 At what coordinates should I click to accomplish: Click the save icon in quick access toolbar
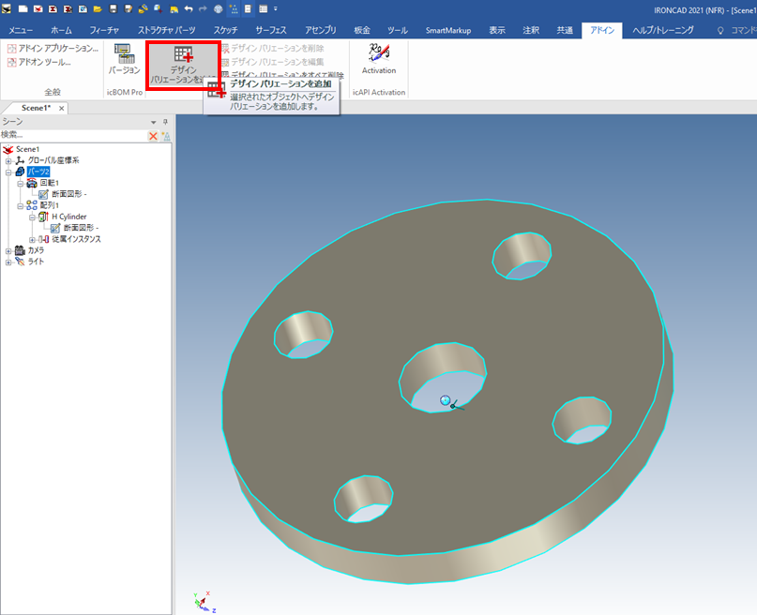(x=114, y=8)
